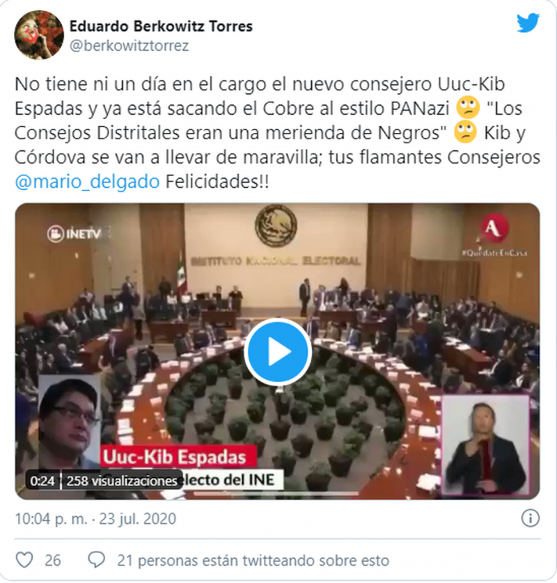View 21 personas están twitteando sobre esto

[x=253, y=560]
